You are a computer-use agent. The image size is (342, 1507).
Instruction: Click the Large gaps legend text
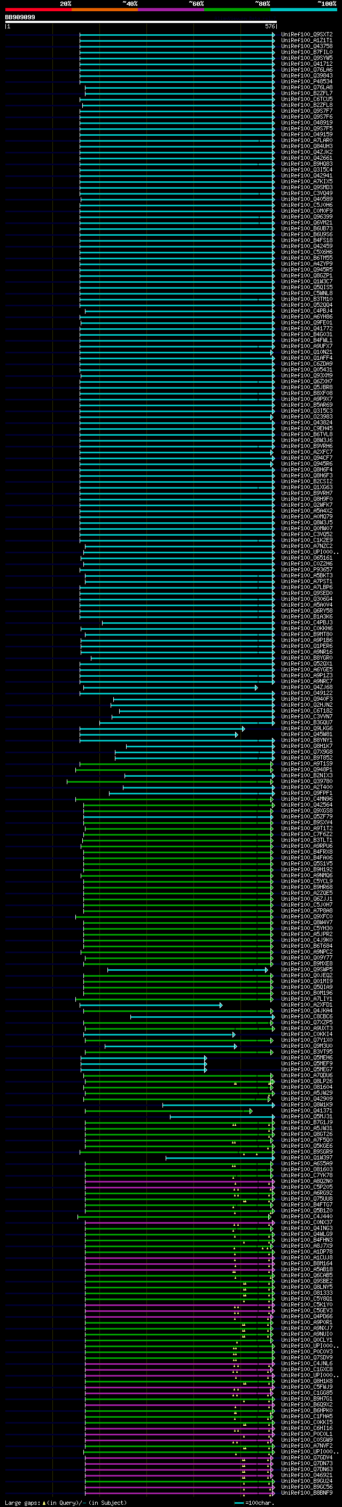click(66, 1502)
